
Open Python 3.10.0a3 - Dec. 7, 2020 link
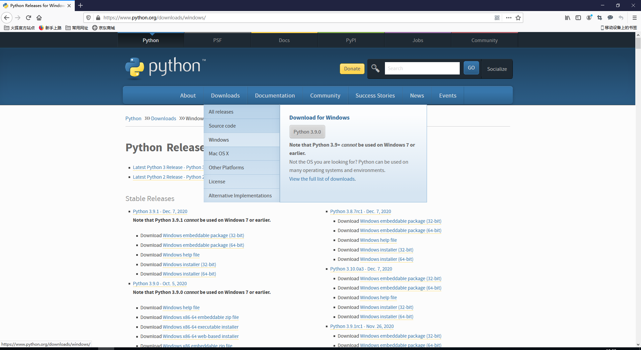click(x=361, y=269)
